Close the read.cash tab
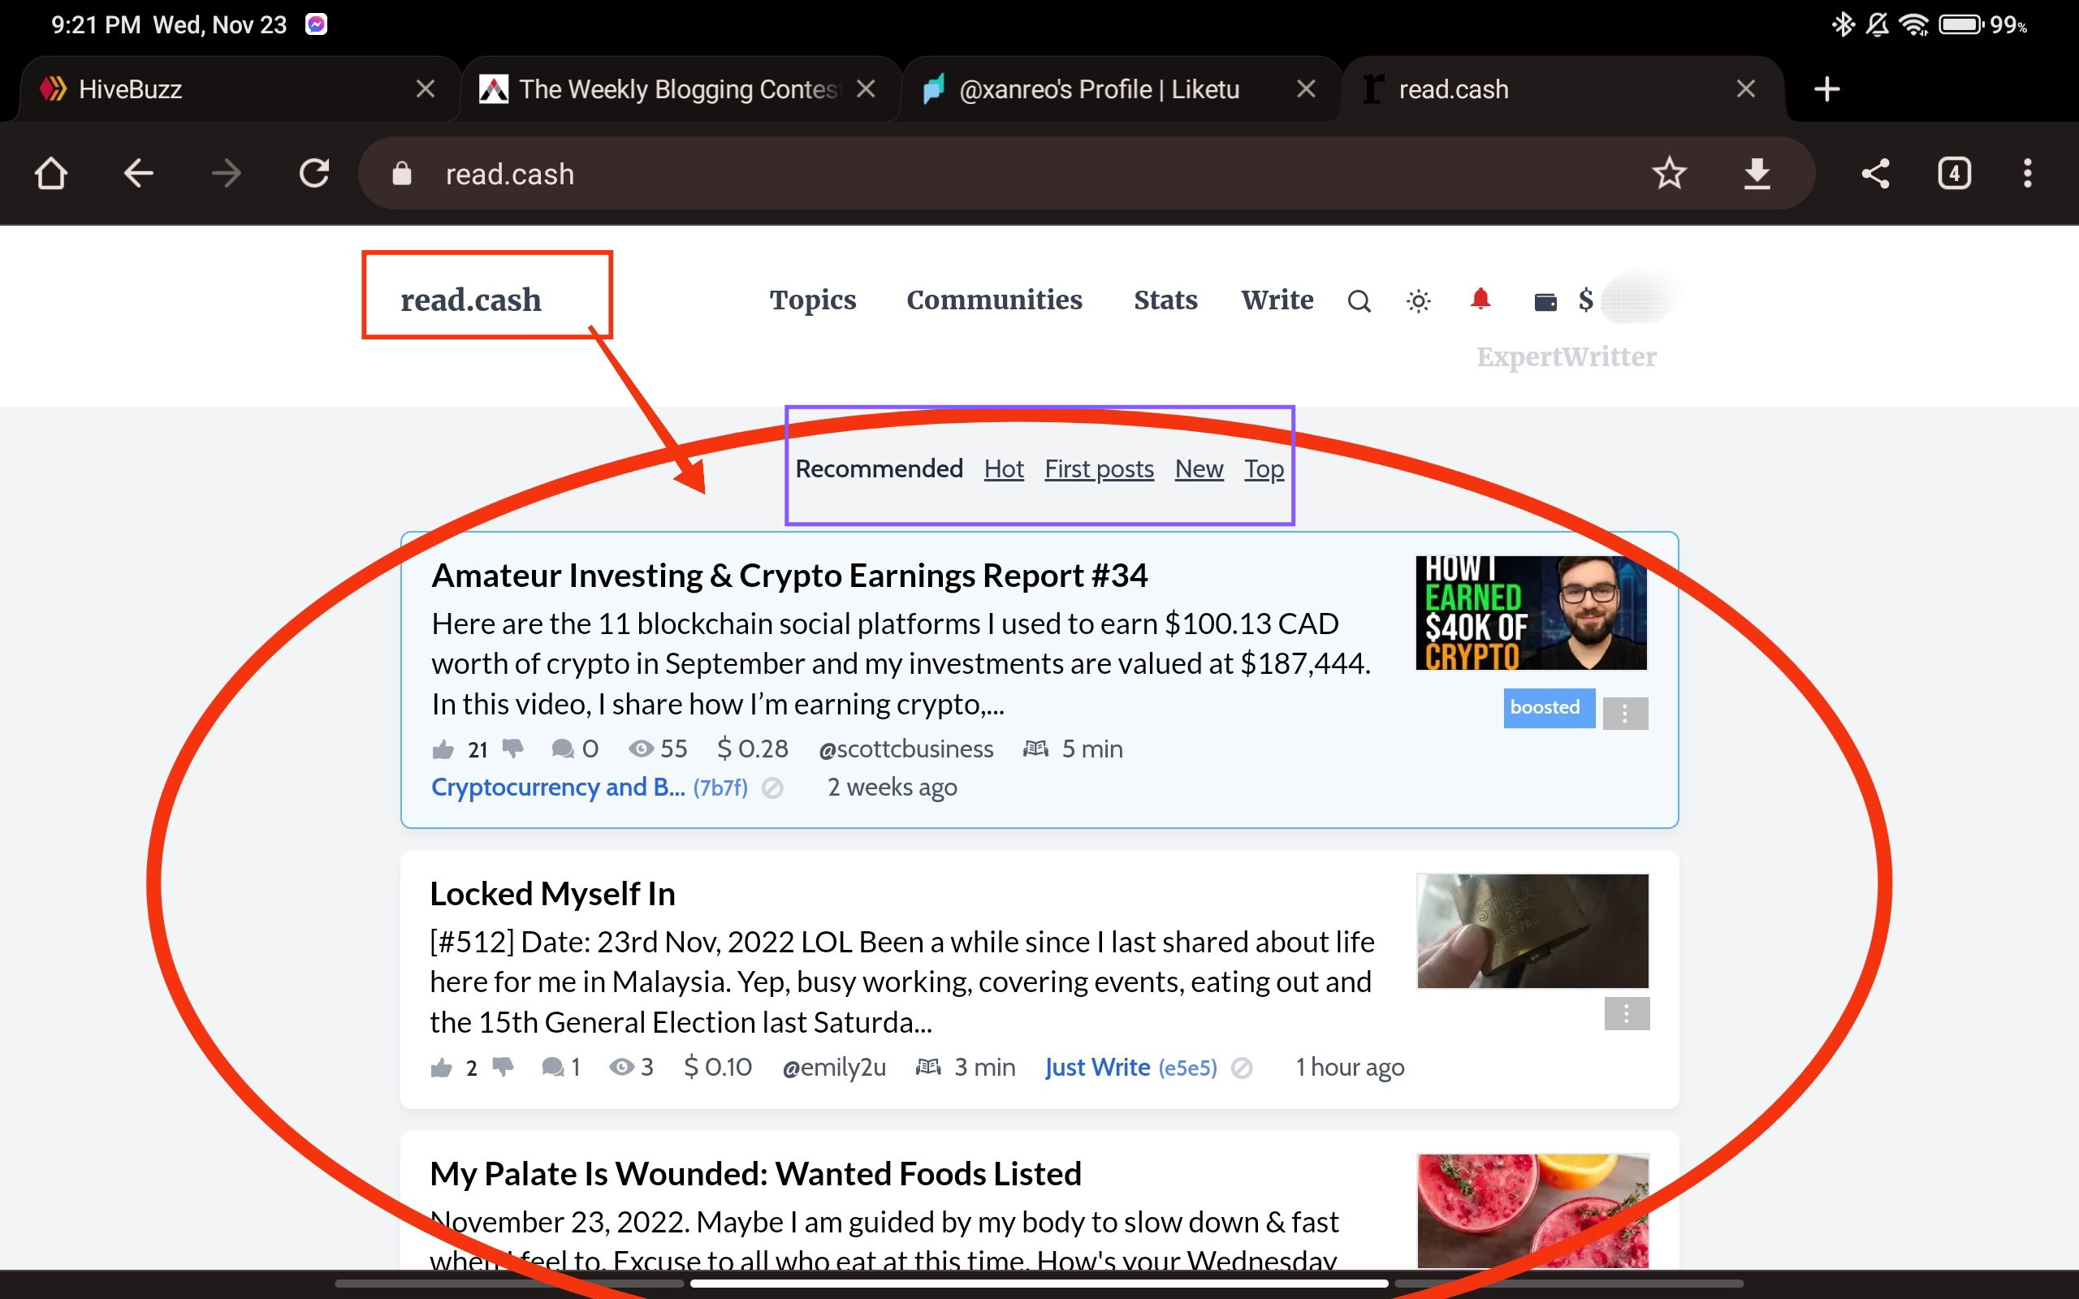Viewport: 2079px width, 1299px height. 1746,88
